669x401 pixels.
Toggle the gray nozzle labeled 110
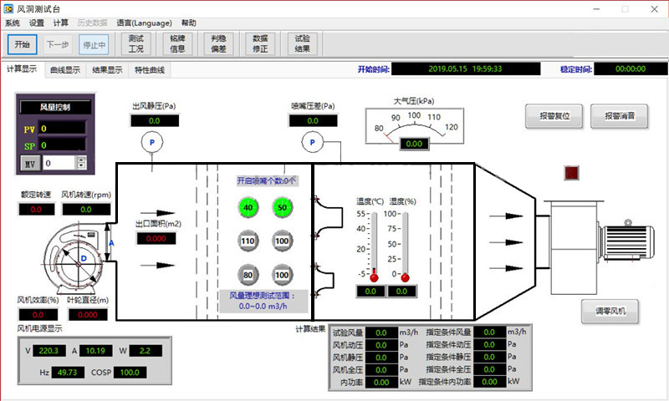[248, 241]
